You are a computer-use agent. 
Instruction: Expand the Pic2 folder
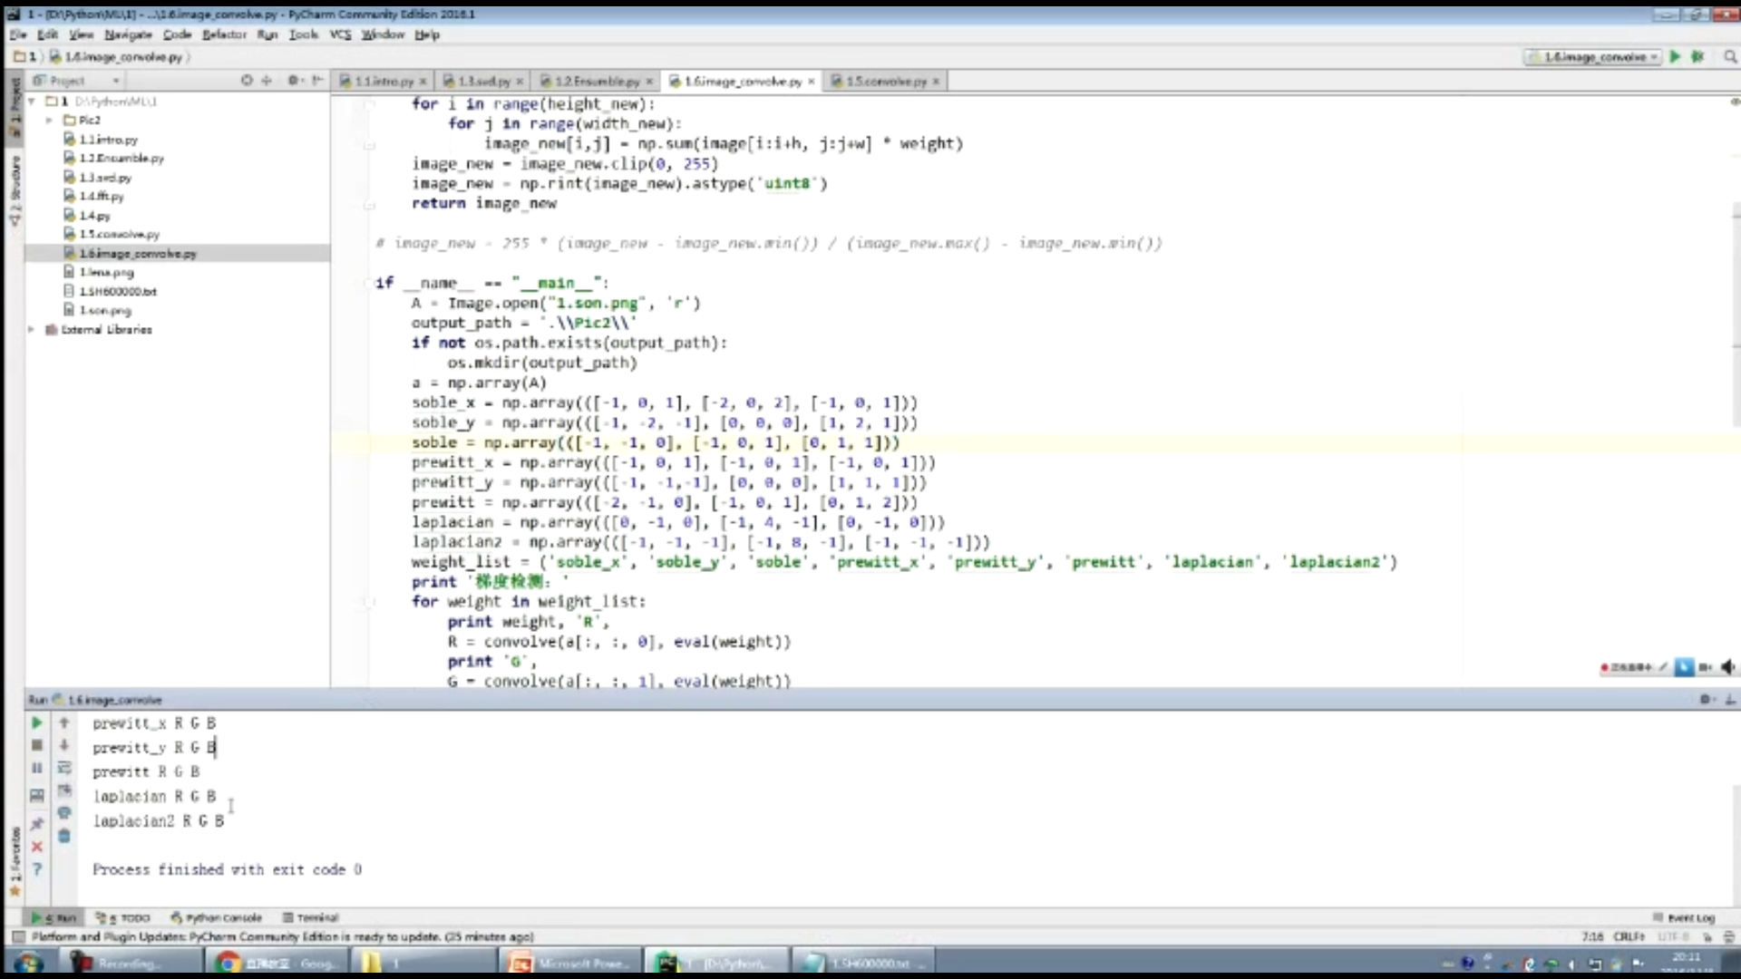tap(49, 120)
